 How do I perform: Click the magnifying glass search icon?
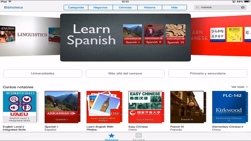click(x=197, y=7)
